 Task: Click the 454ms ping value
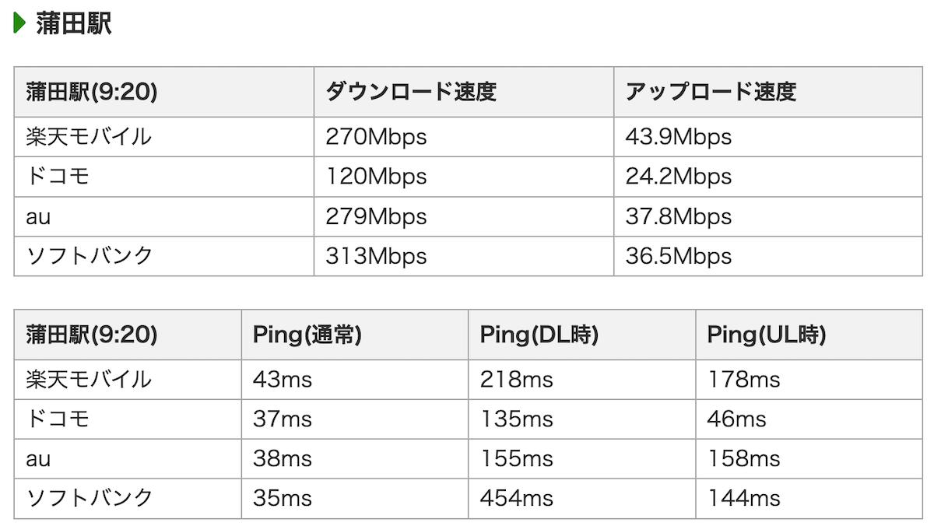tap(516, 498)
